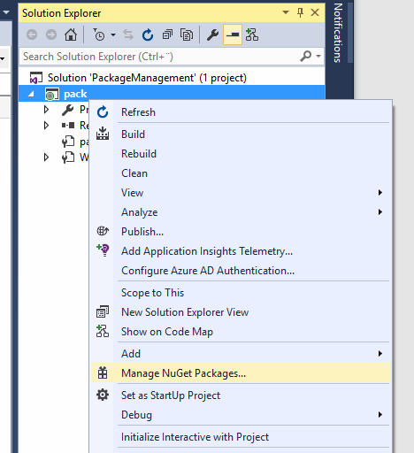Open the search options dropdown arrow

coord(318,56)
